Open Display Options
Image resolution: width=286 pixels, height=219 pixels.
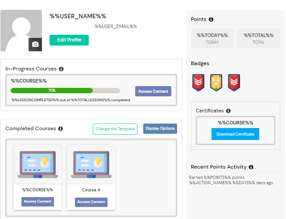point(160,129)
